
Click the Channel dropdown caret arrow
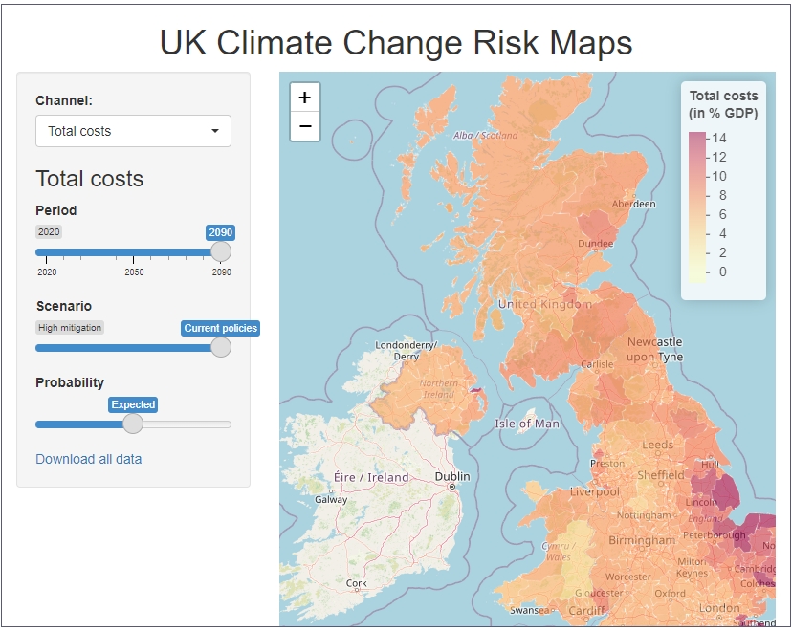(x=215, y=131)
